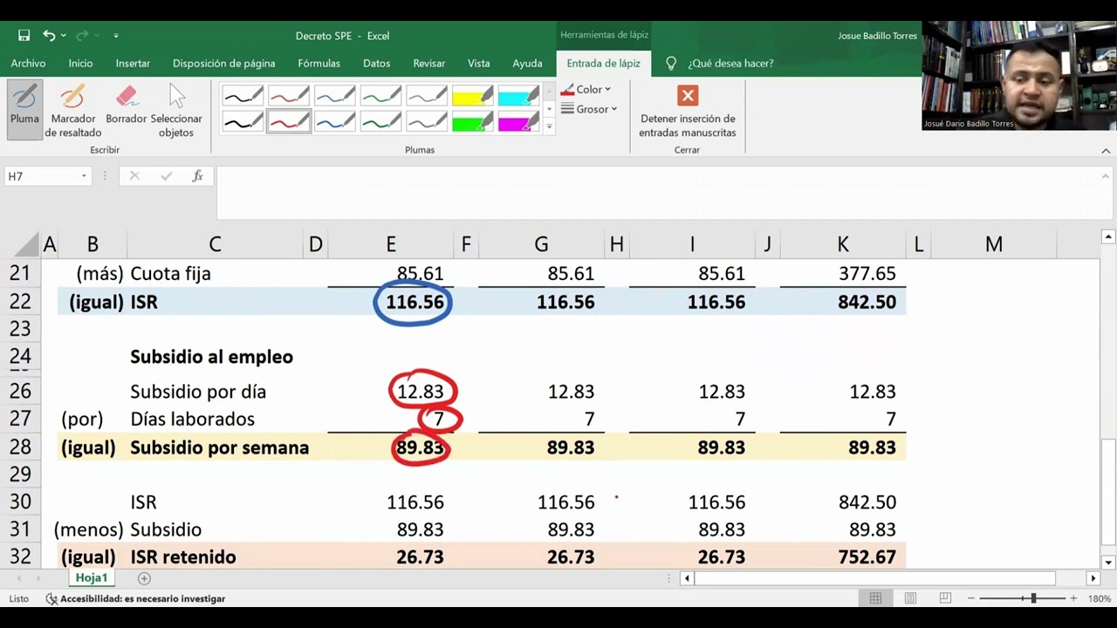Pick the thin gray pen

[x=428, y=95]
